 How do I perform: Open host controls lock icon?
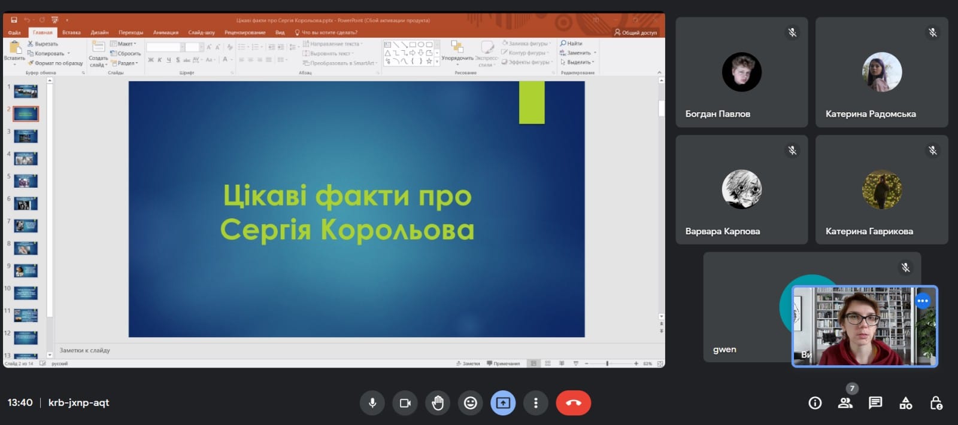[936, 403]
